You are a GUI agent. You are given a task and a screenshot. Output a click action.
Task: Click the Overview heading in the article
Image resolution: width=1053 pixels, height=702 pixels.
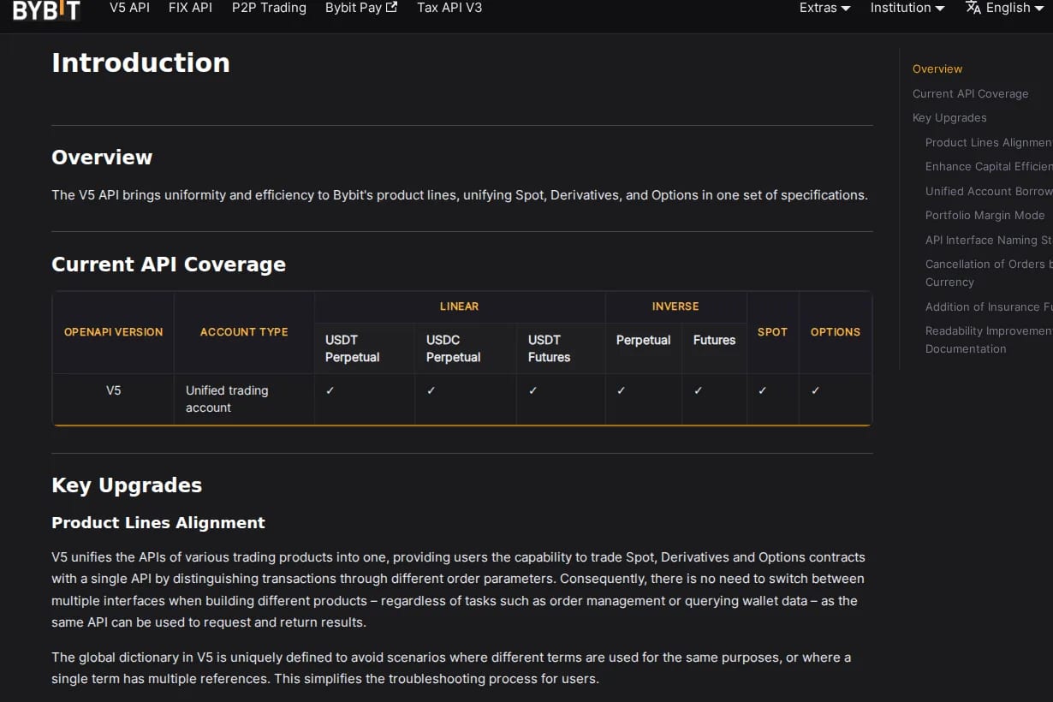[102, 158]
